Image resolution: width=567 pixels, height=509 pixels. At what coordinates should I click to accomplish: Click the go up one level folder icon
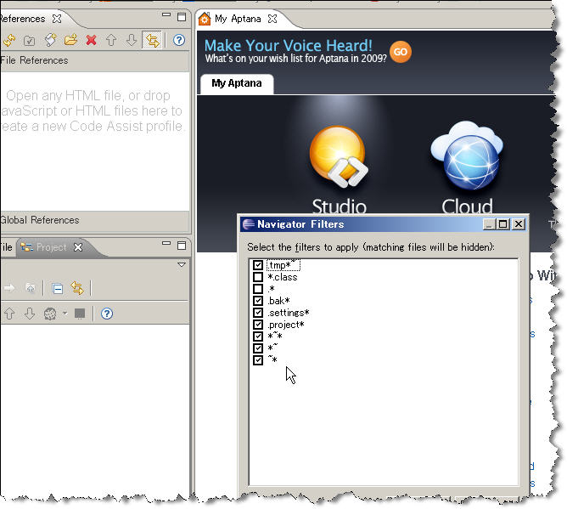click(x=31, y=288)
